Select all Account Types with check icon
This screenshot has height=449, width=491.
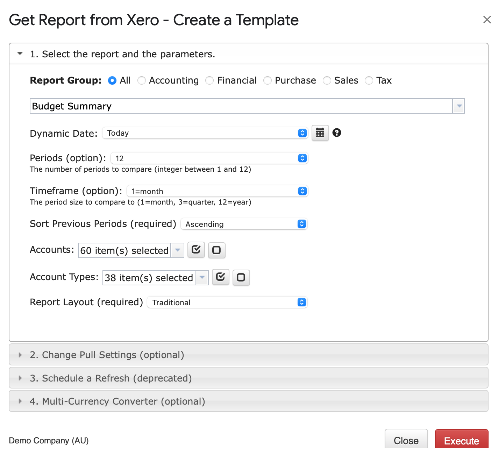tap(221, 277)
